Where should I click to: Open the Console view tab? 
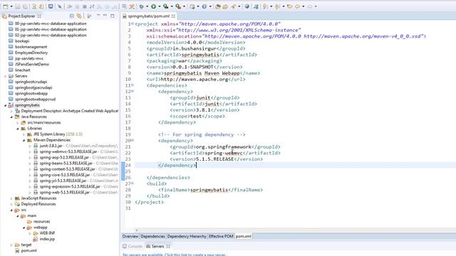coord(133,247)
